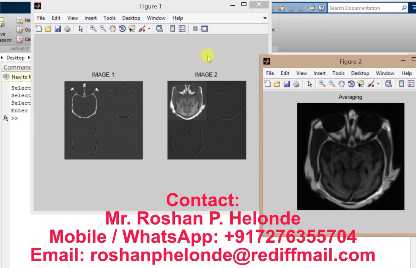Toggle the Link Plot mode in Figure 1
The image size is (416, 268).
tap(159, 29)
